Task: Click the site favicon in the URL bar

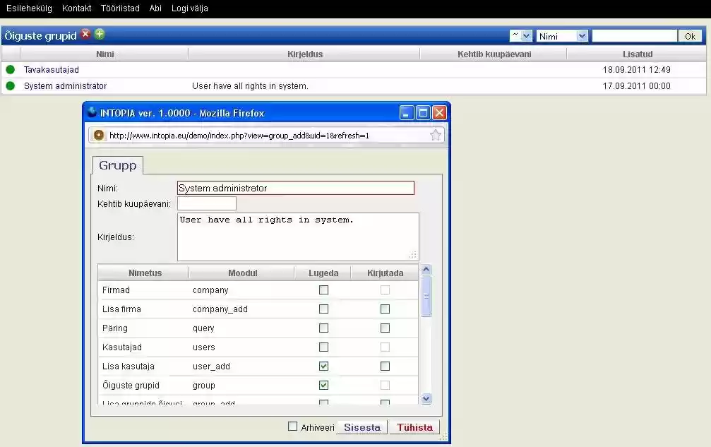Action: pos(99,135)
